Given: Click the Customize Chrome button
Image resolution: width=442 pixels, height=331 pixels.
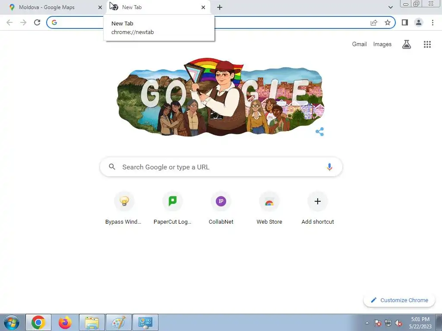Looking at the screenshot, I should 399,300.
